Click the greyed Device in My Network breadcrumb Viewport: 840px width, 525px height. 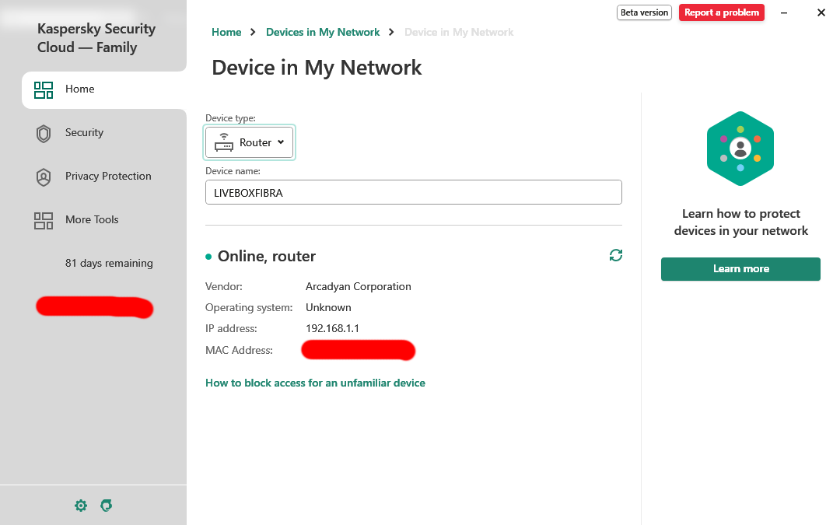pyautogui.click(x=459, y=32)
